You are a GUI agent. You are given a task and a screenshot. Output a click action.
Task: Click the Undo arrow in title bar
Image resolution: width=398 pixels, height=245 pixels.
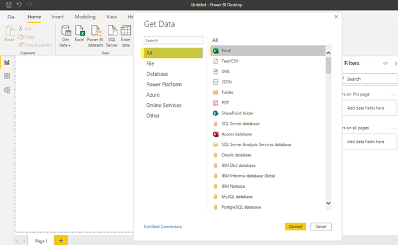pyautogui.click(x=19, y=4)
